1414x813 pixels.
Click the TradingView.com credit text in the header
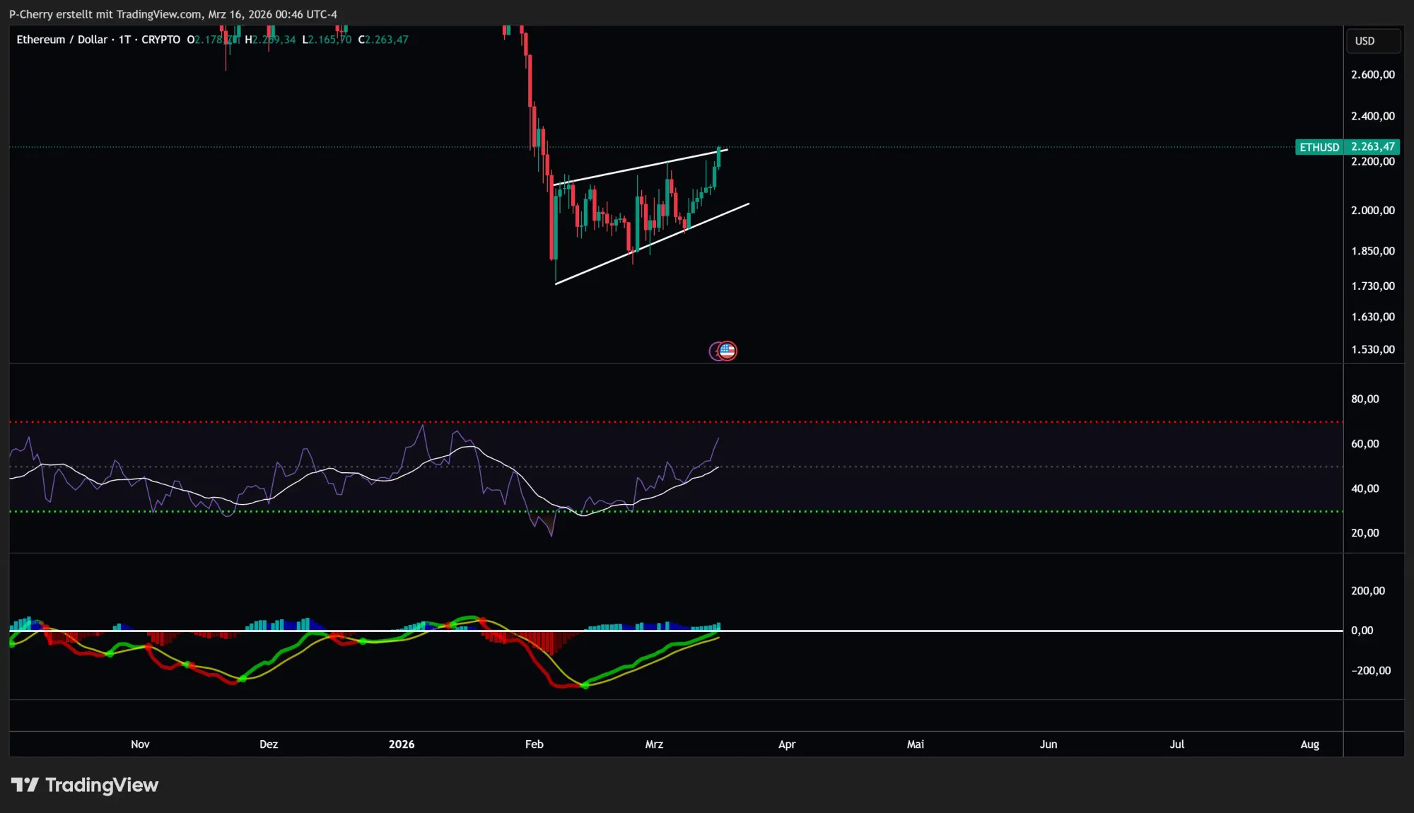point(159,14)
